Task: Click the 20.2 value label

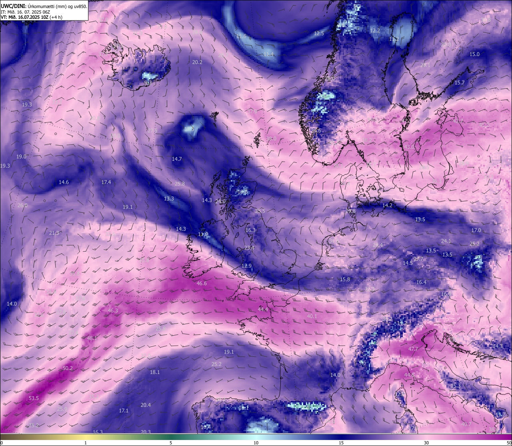Action: click(x=197, y=62)
